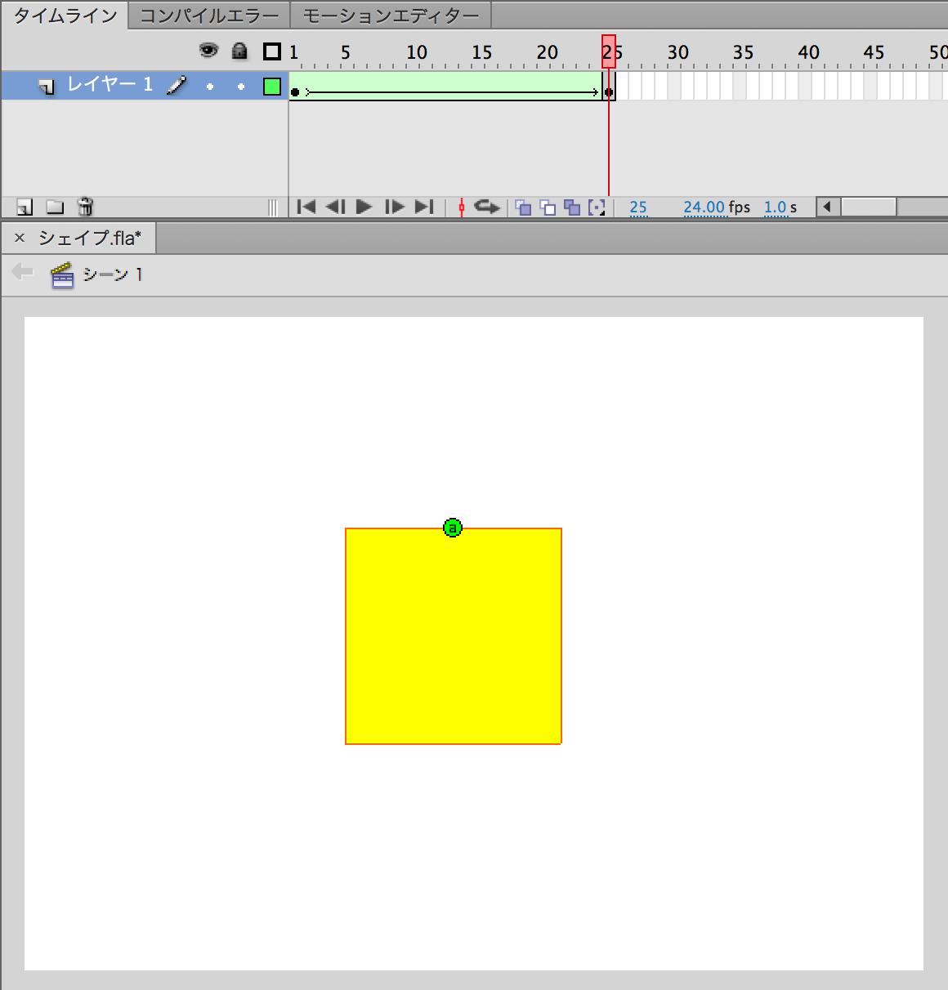948x990 pixels.
Task: Toggle lock all layers padlock icon
Action: click(x=239, y=51)
